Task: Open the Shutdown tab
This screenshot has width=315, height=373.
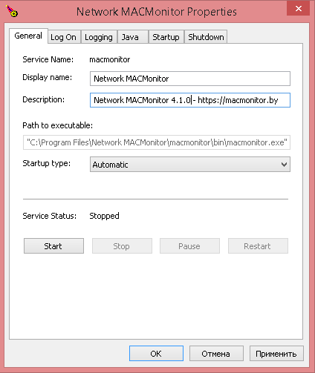Action: pyautogui.click(x=206, y=37)
